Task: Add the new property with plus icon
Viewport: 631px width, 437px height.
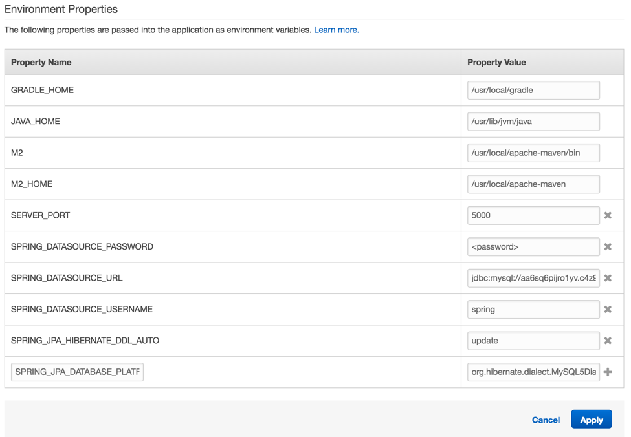Action: (x=608, y=372)
